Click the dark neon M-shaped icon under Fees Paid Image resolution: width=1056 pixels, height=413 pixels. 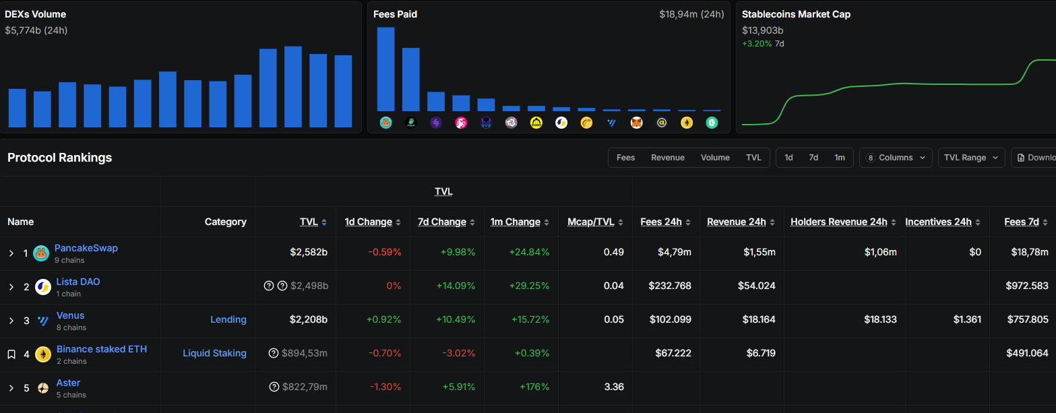coord(486,123)
